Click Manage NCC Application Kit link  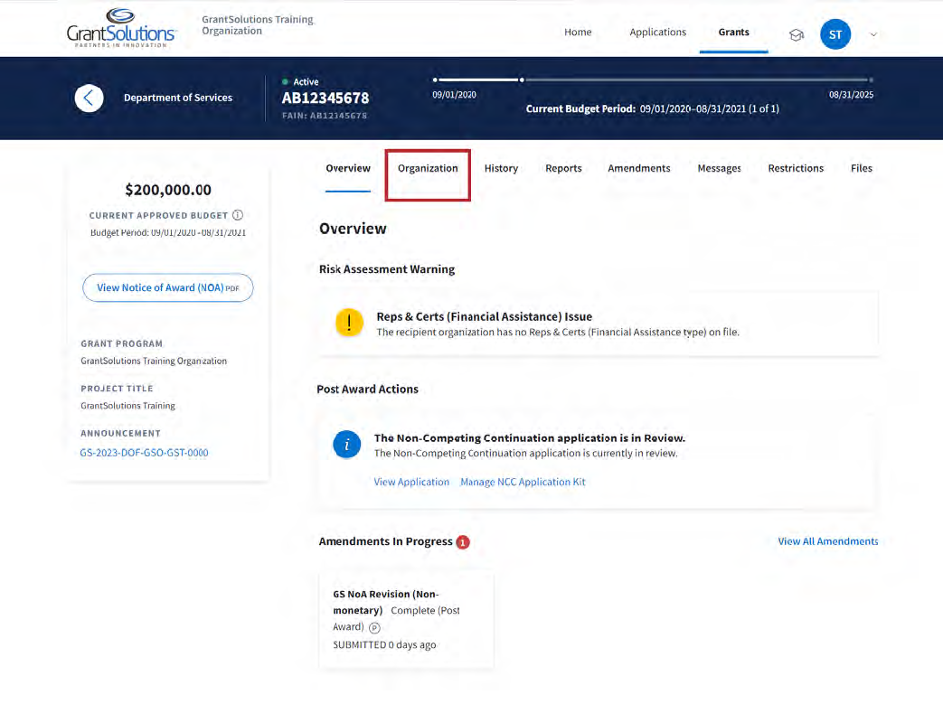523,482
